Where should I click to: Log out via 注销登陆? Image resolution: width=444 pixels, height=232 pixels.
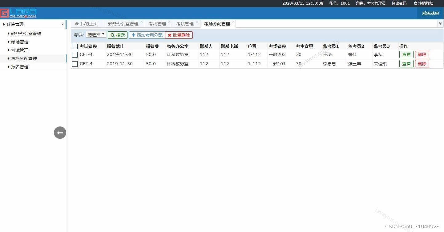coord(423,3)
